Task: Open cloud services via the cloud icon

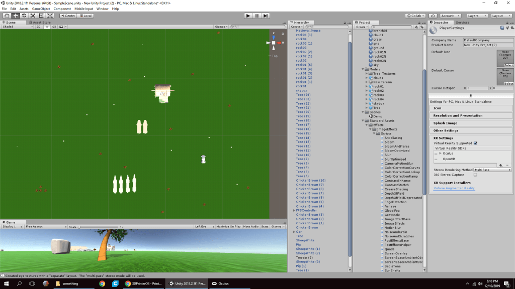Action: [433, 16]
